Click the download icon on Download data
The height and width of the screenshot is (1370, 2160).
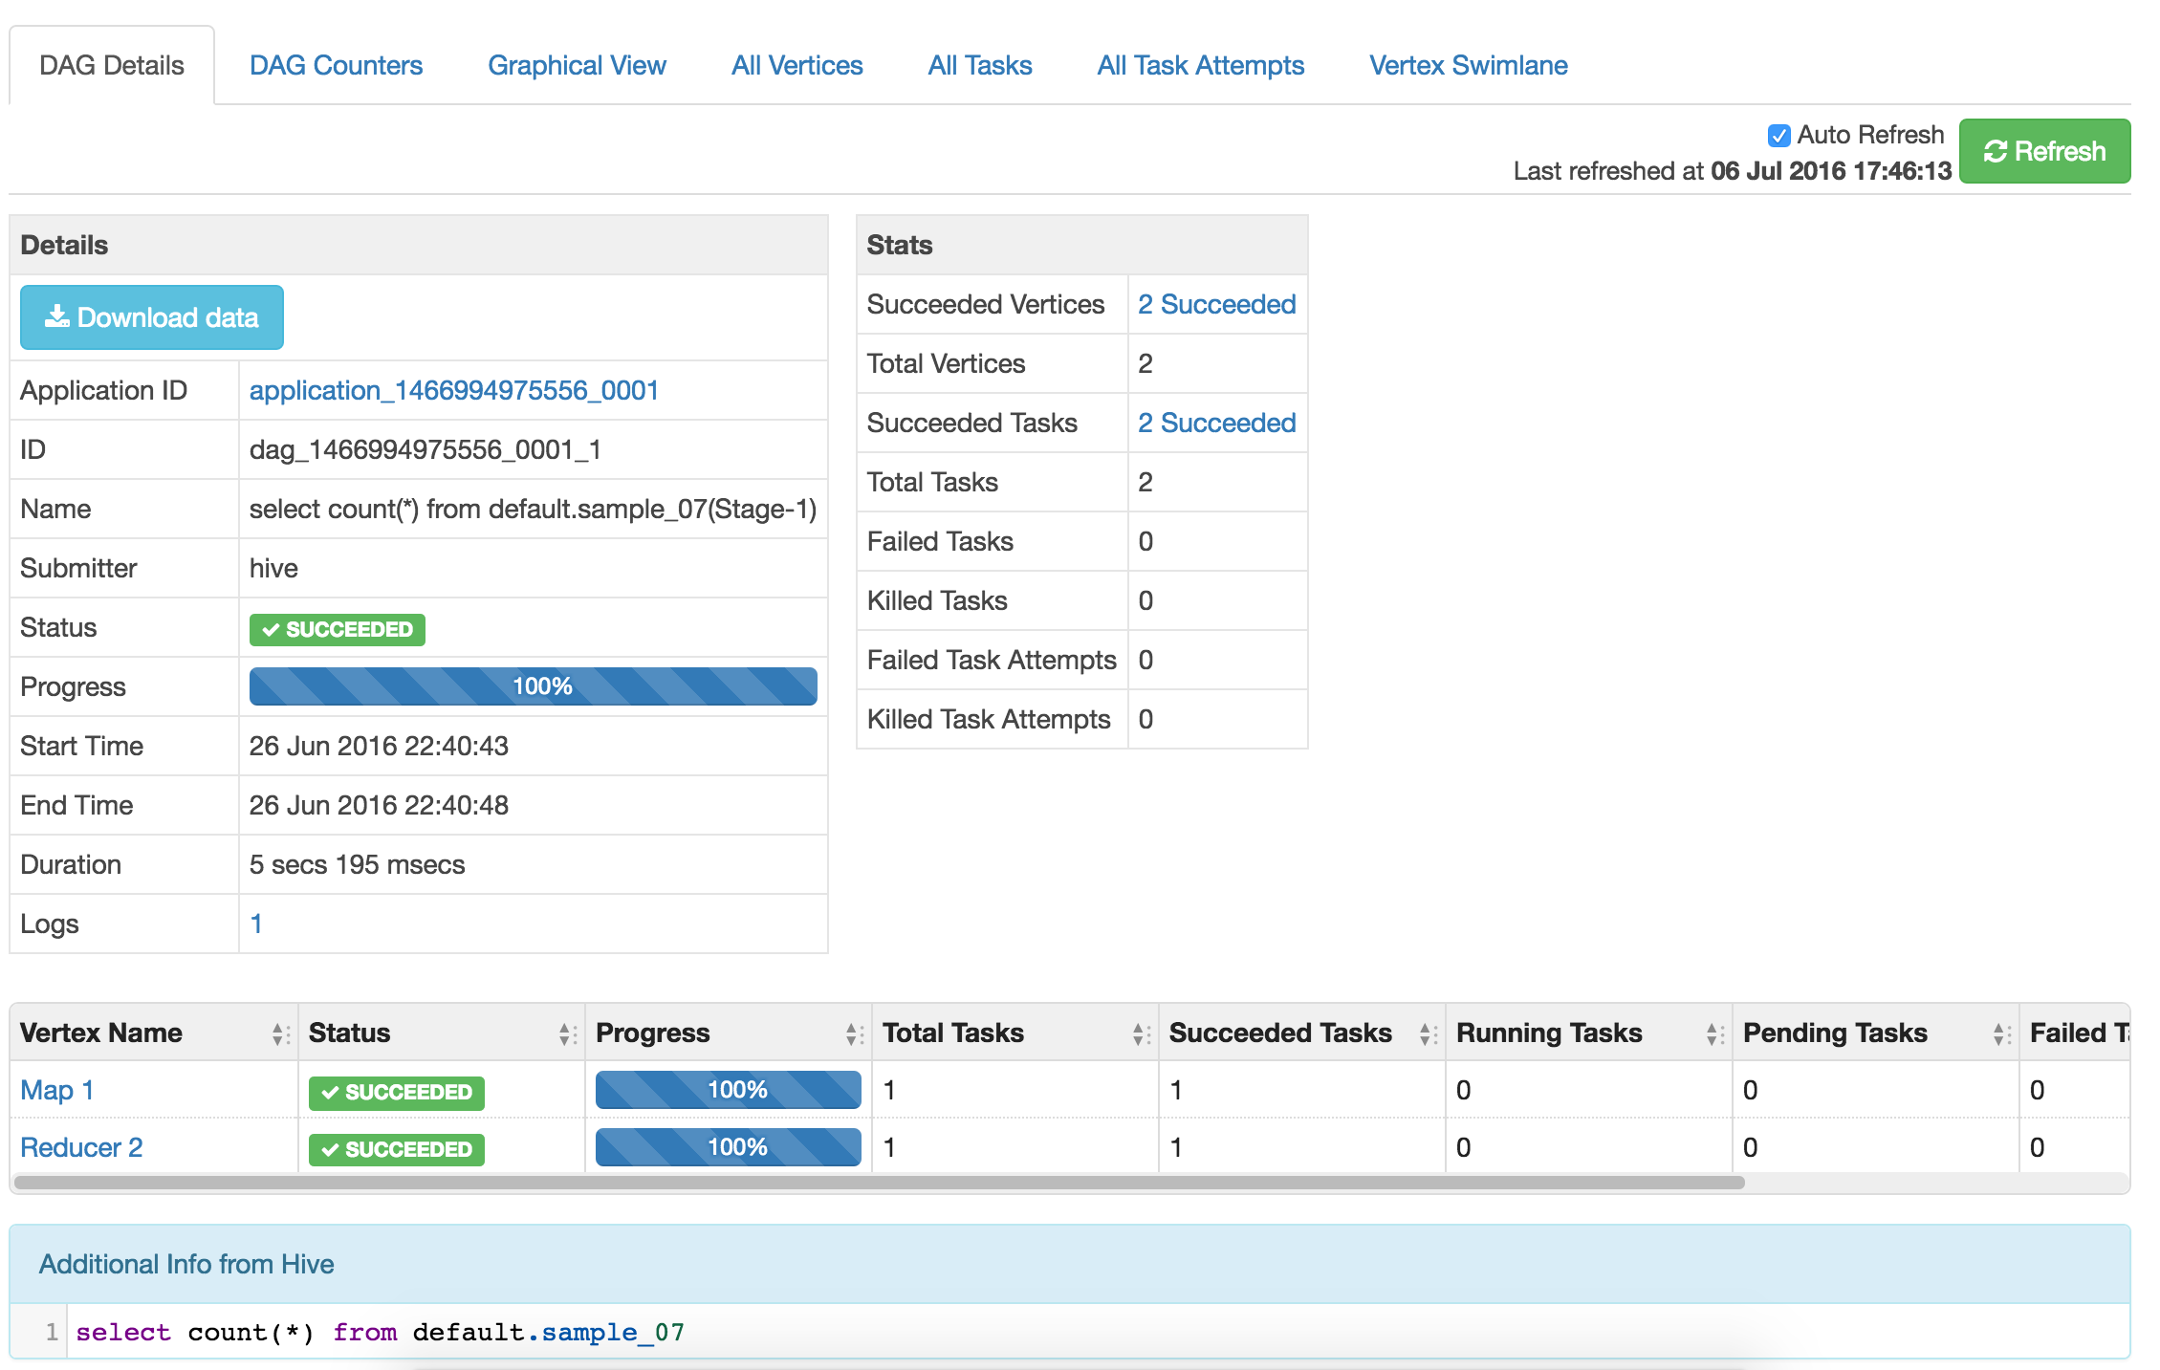tap(58, 316)
